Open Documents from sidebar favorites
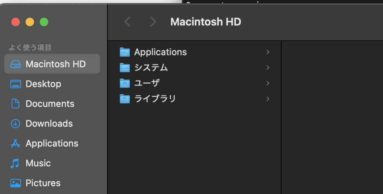This screenshot has height=194, width=383. point(52,104)
